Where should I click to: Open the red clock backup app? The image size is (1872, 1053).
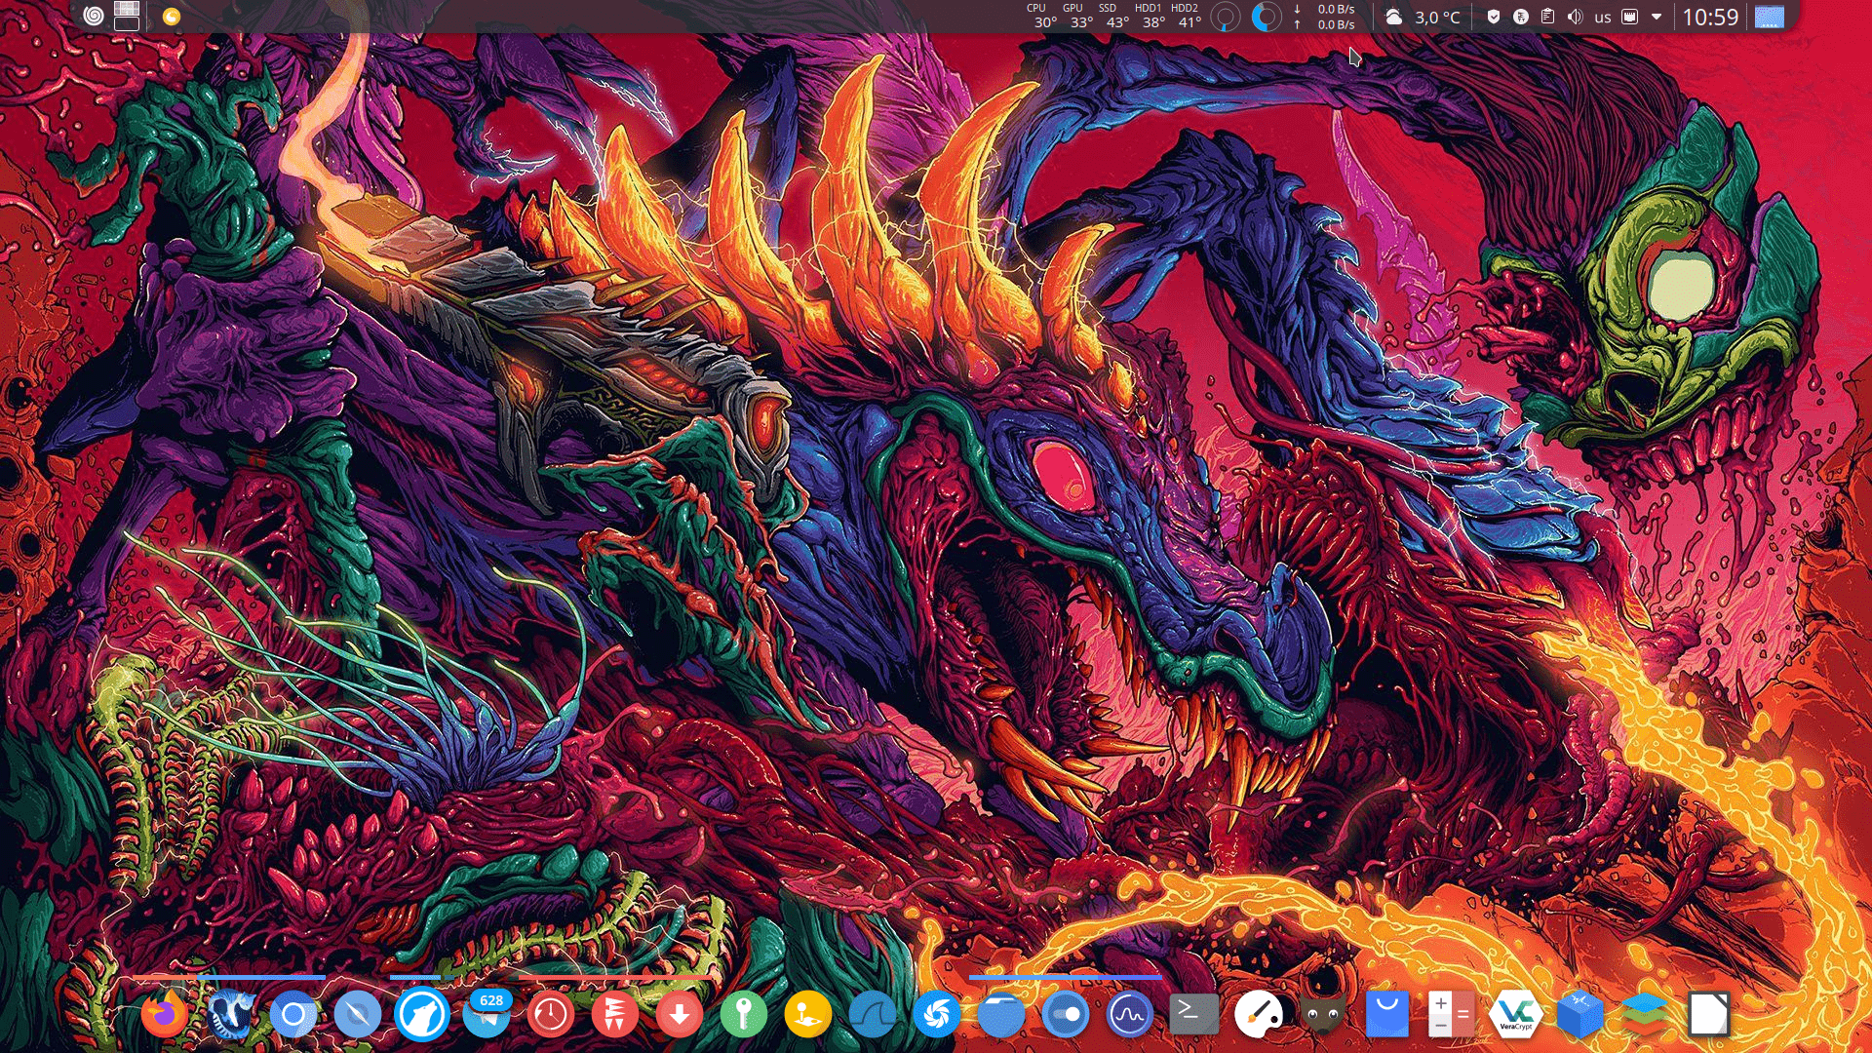point(551,1015)
